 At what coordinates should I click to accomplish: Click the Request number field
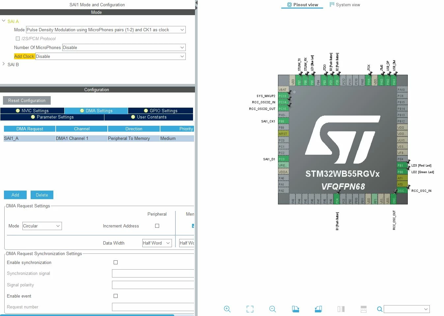point(153,307)
